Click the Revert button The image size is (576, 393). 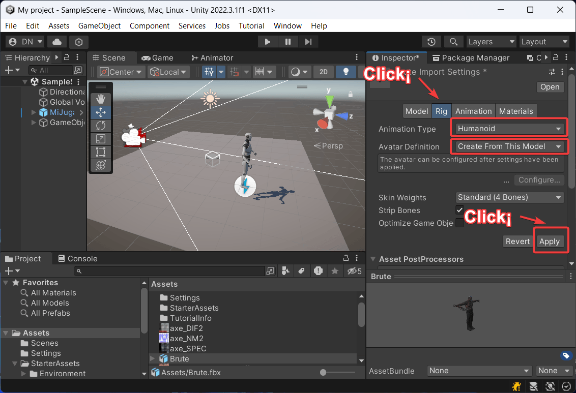click(x=517, y=241)
